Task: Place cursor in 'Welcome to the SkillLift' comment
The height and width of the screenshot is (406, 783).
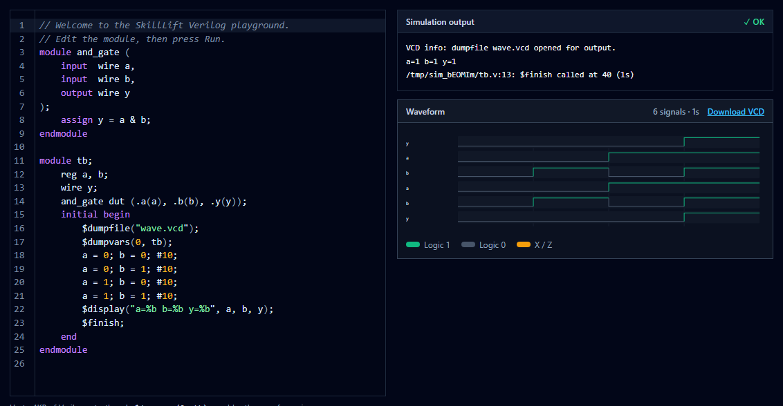Action: click(x=165, y=26)
